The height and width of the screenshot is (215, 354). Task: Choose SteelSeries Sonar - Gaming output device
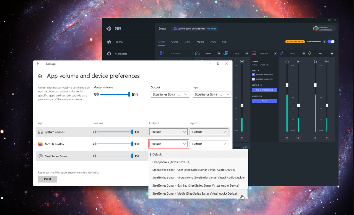point(198,185)
